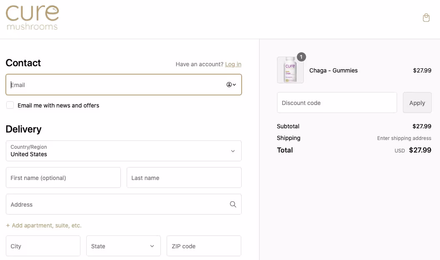This screenshot has height=260, width=440.
Task: Select the City input field
Action: point(43,246)
